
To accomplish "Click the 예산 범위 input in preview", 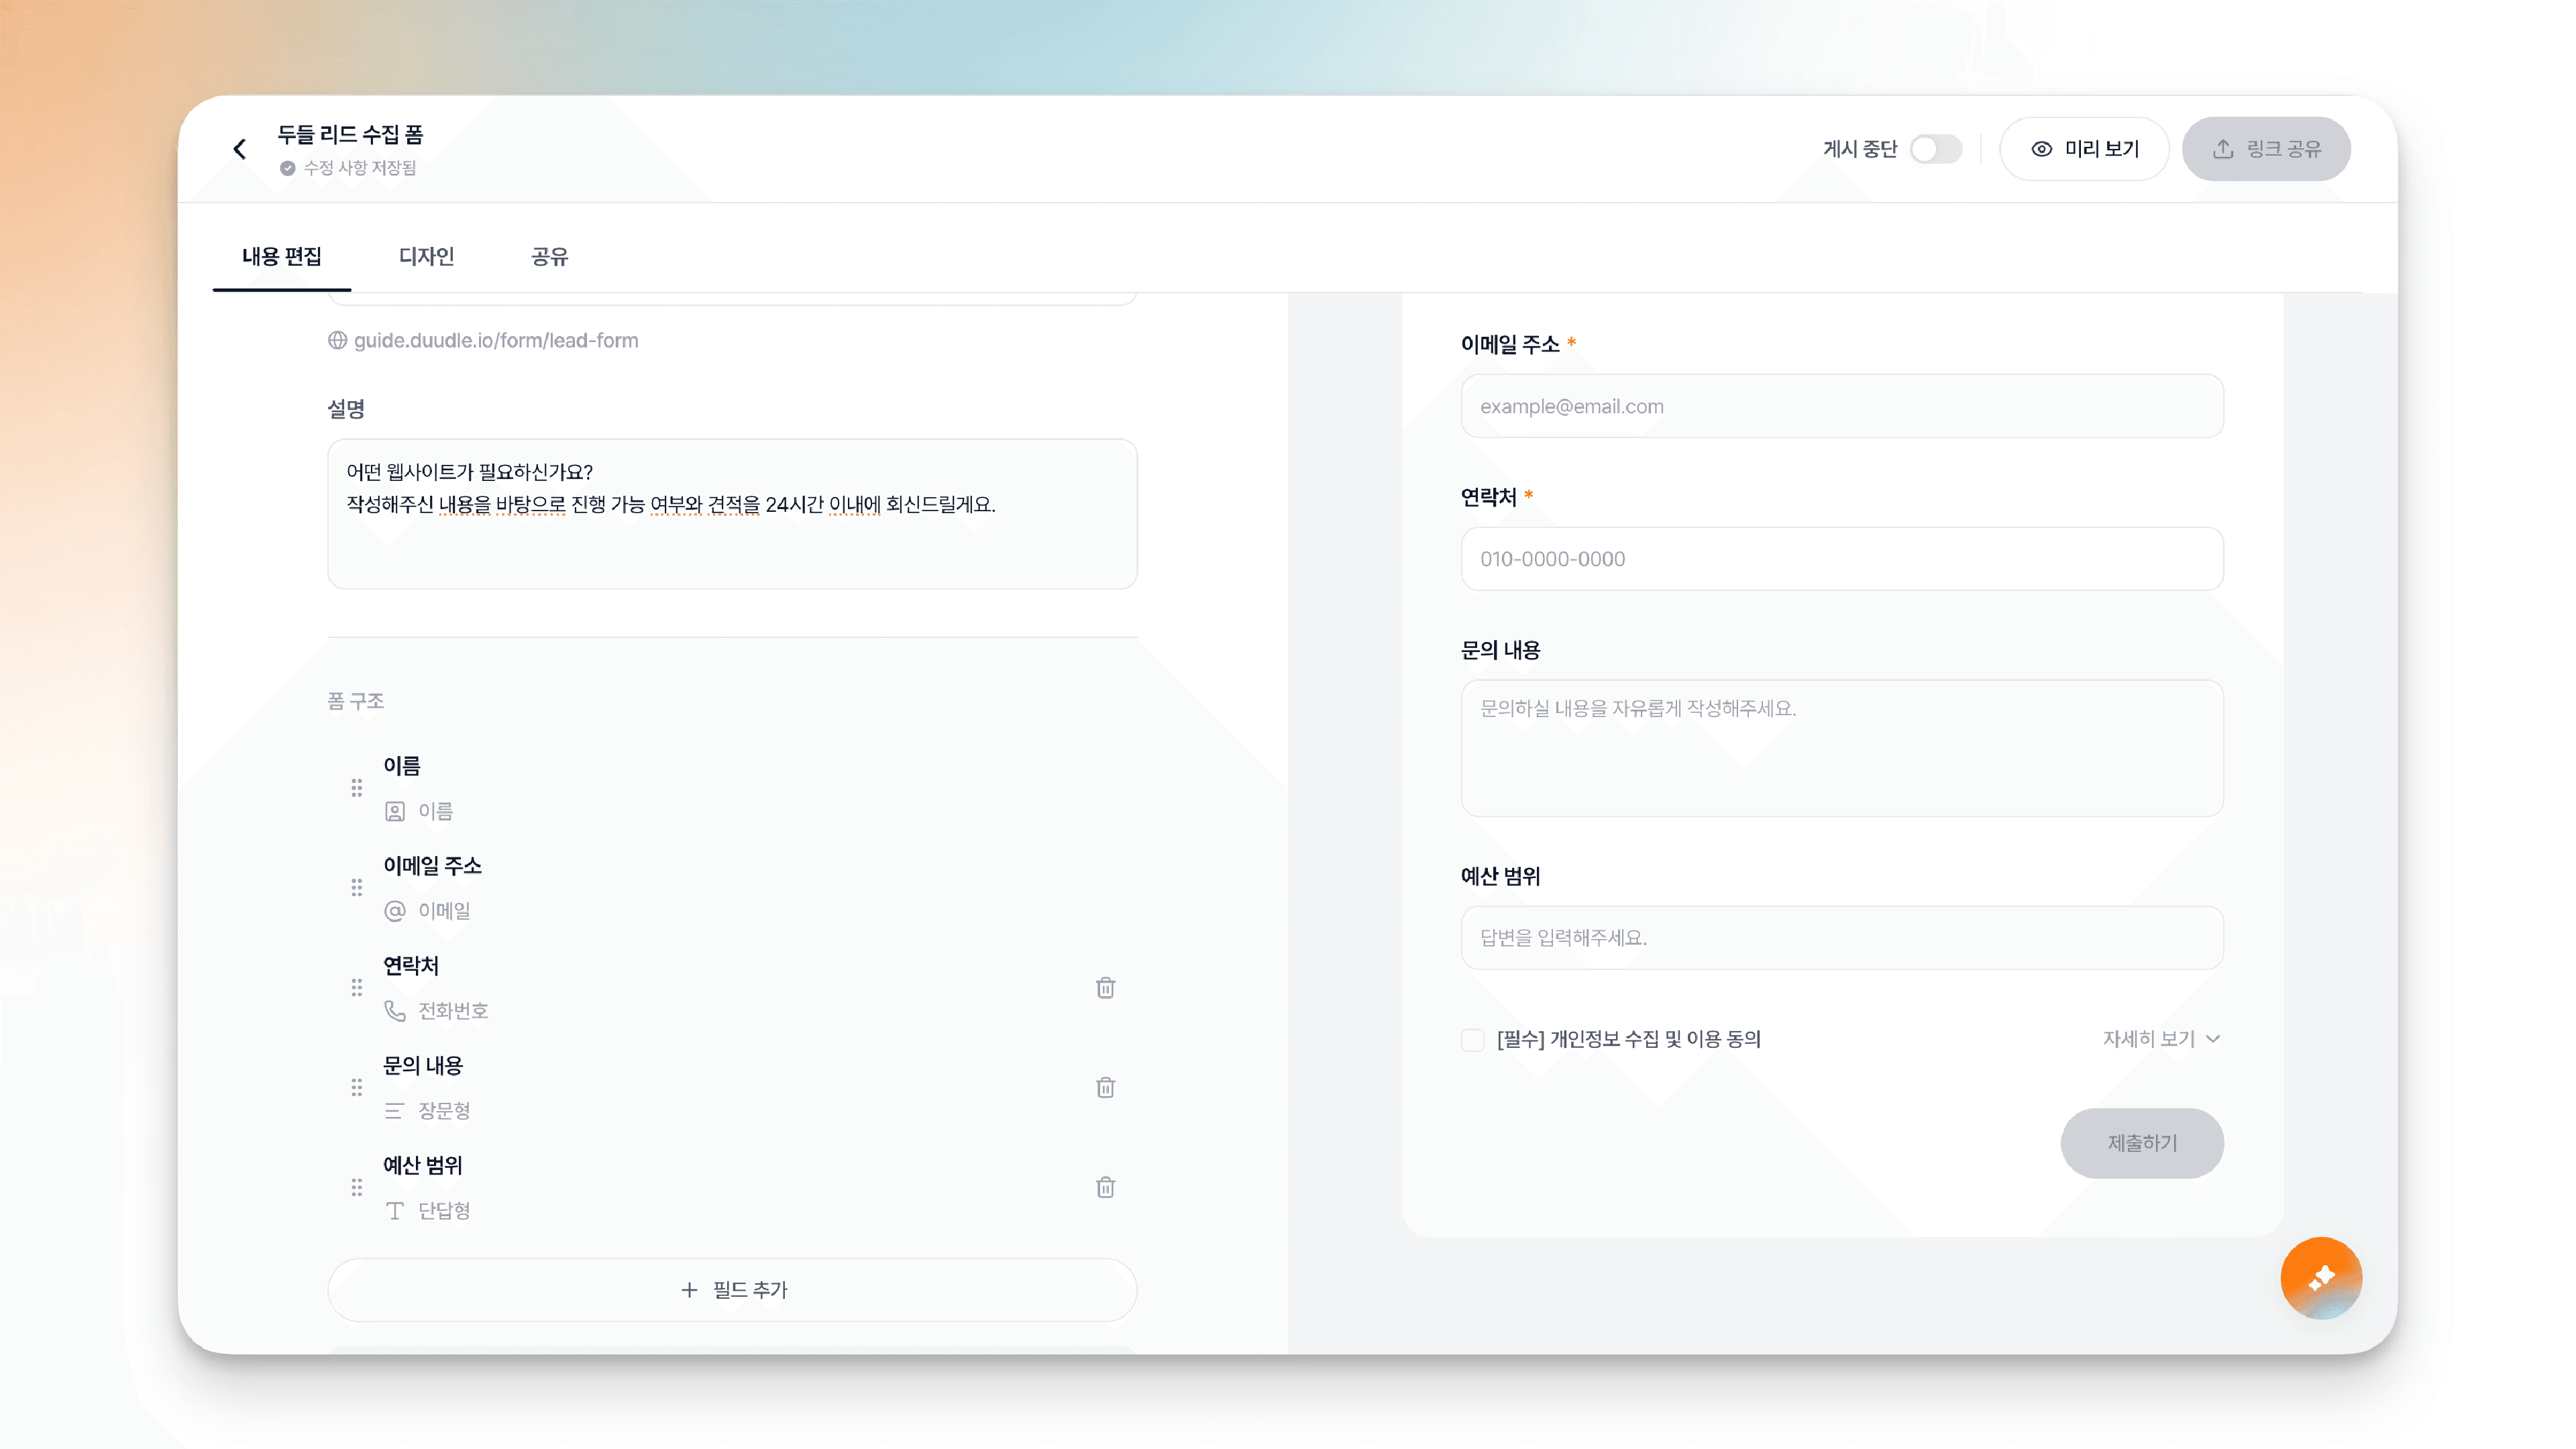I will pyautogui.click(x=1842, y=938).
